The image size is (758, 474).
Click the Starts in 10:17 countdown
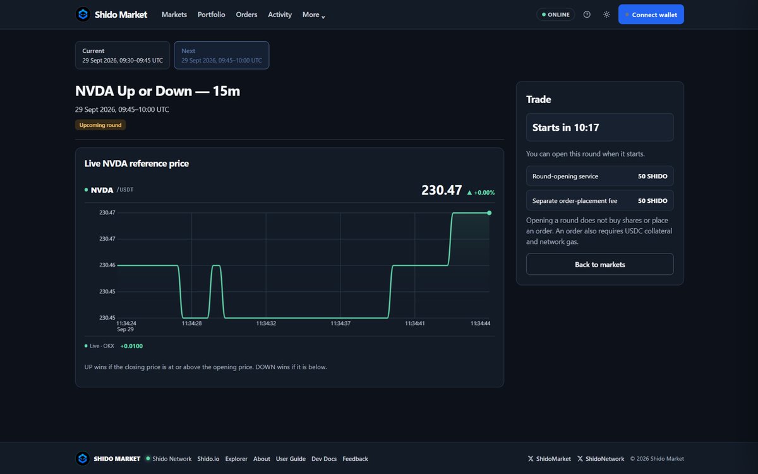pos(600,127)
